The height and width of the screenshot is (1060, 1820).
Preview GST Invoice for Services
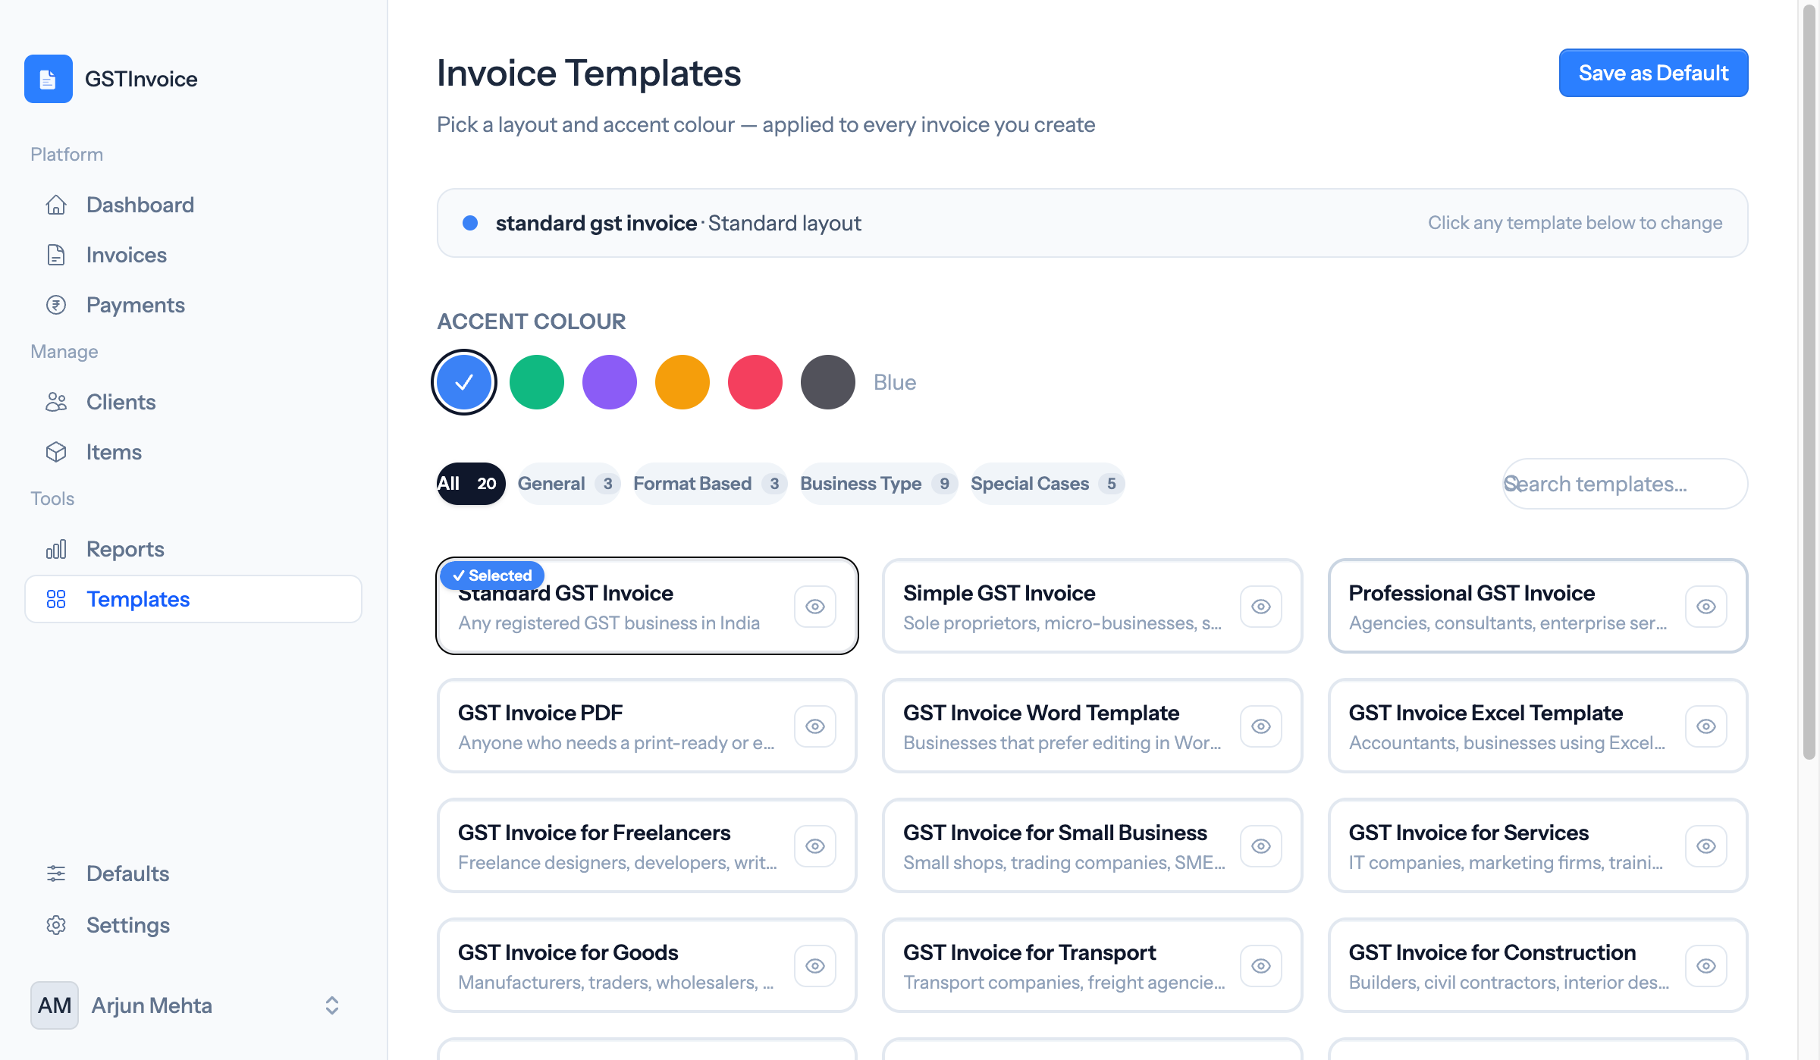pos(1706,846)
